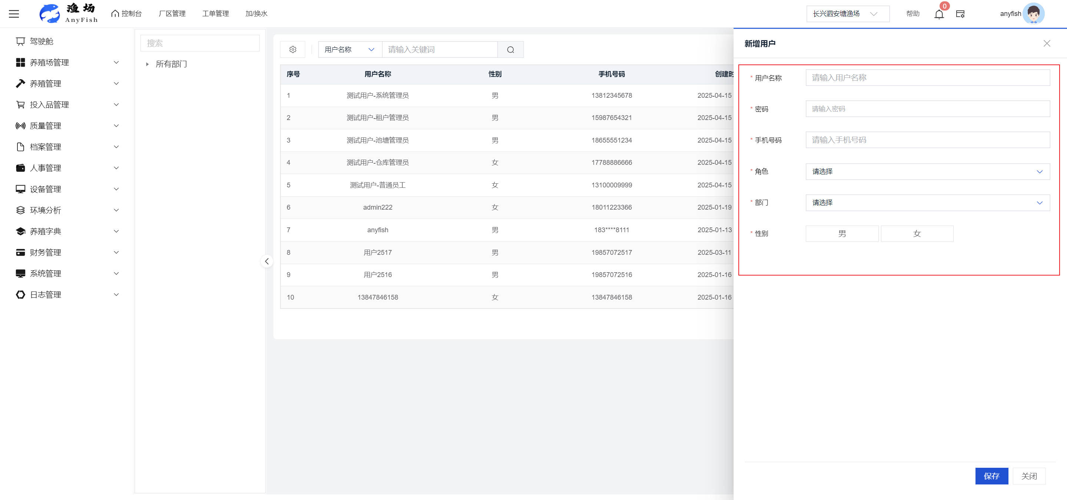Click the window icon beside the bell
Screen dimensions: 1067x500
960,14
